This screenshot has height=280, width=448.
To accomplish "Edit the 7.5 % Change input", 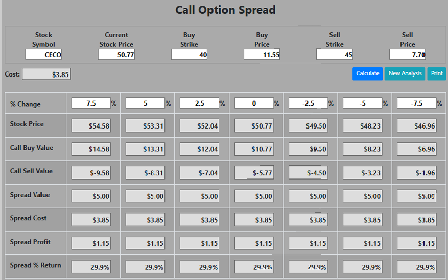I will [x=91, y=103].
